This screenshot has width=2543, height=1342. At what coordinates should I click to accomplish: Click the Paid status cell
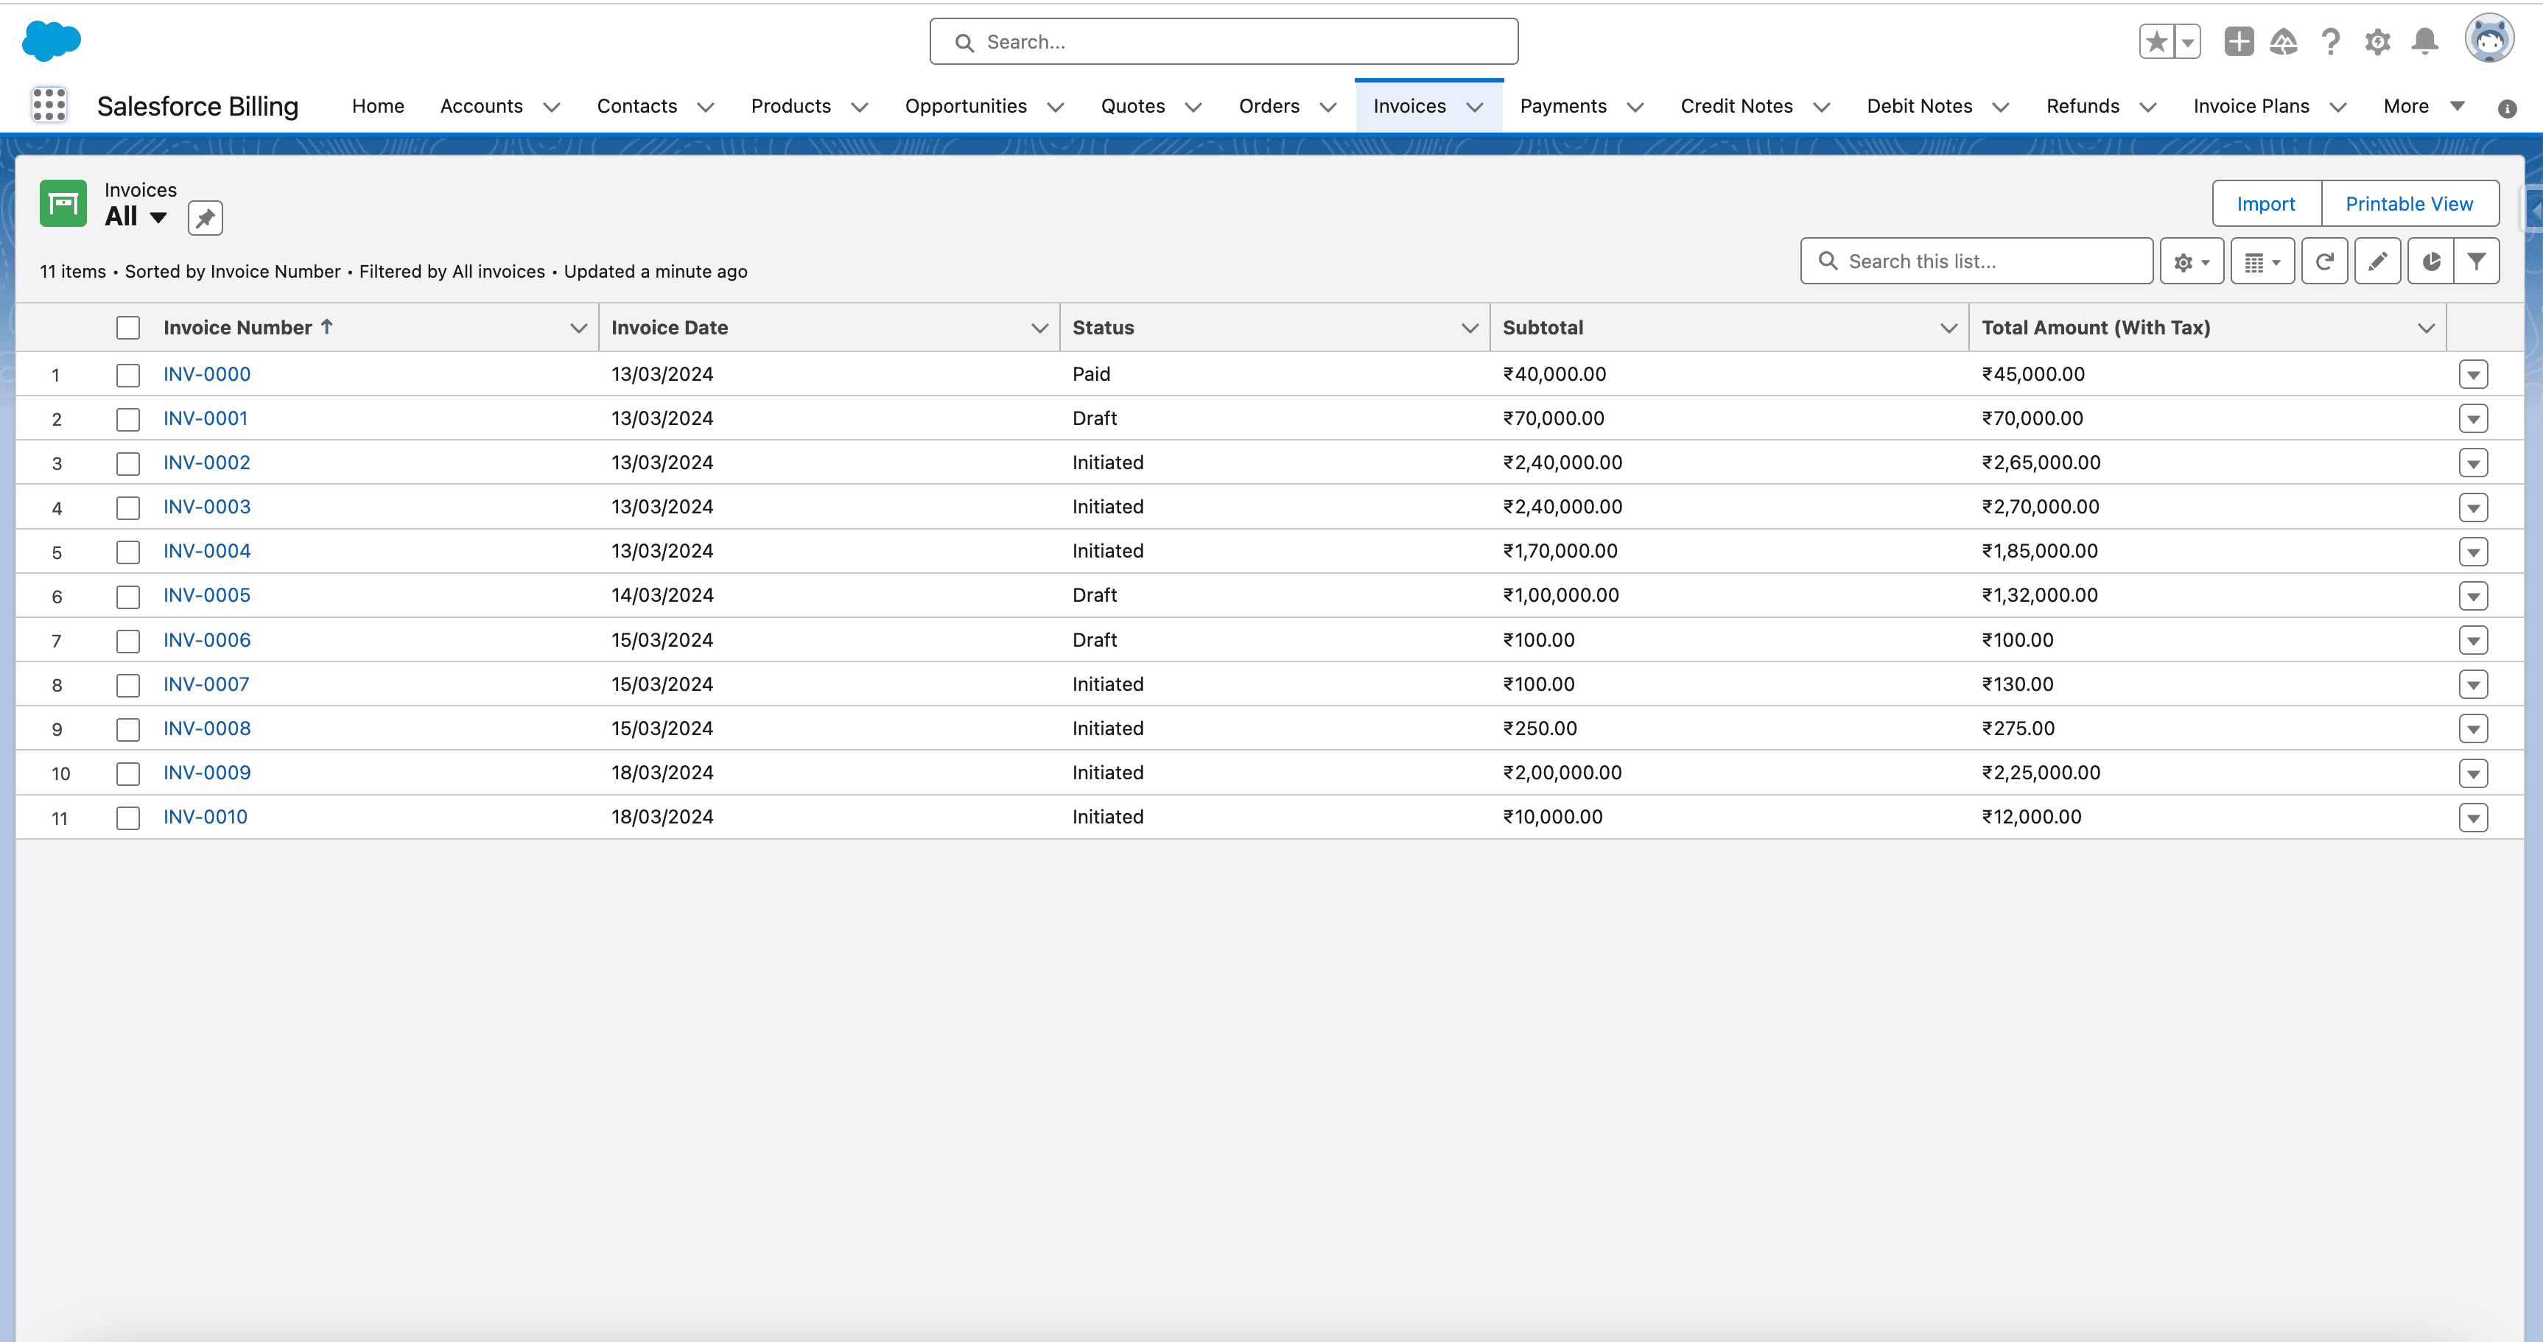(x=1091, y=374)
